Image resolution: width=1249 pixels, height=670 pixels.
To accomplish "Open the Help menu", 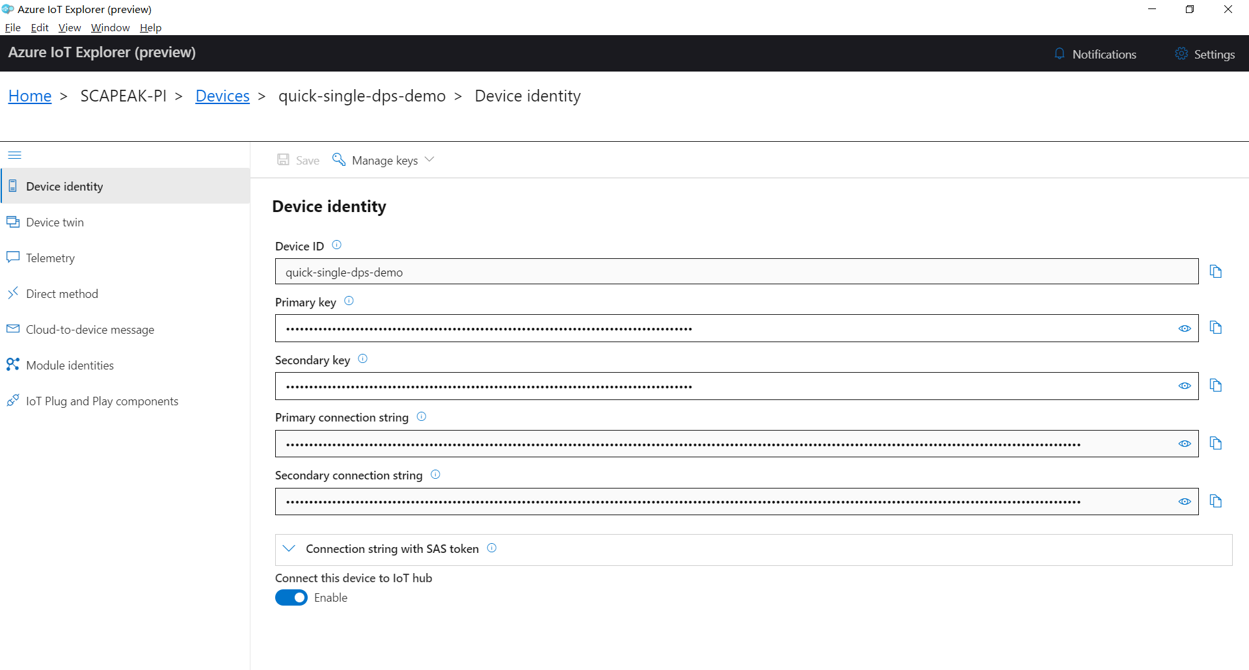I will [150, 27].
